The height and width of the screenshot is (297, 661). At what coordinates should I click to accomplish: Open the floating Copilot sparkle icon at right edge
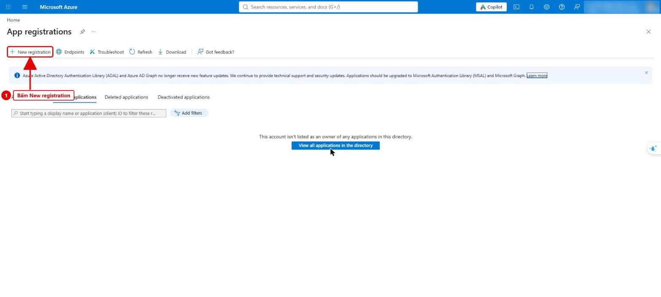[653, 148]
